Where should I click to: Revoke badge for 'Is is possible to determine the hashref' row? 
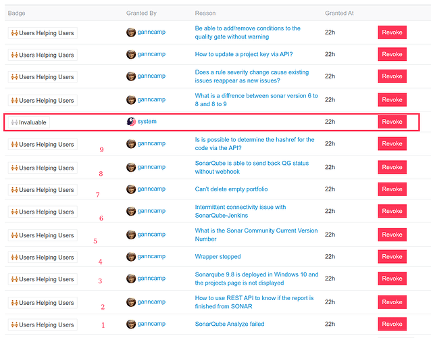392,143
